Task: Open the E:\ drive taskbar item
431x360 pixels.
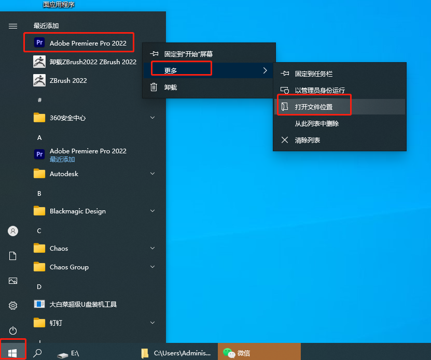Action: [x=68, y=353]
